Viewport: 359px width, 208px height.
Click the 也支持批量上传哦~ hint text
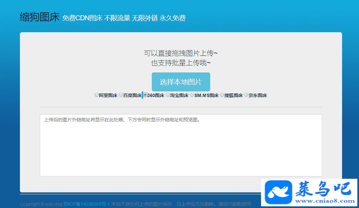(181, 63)
